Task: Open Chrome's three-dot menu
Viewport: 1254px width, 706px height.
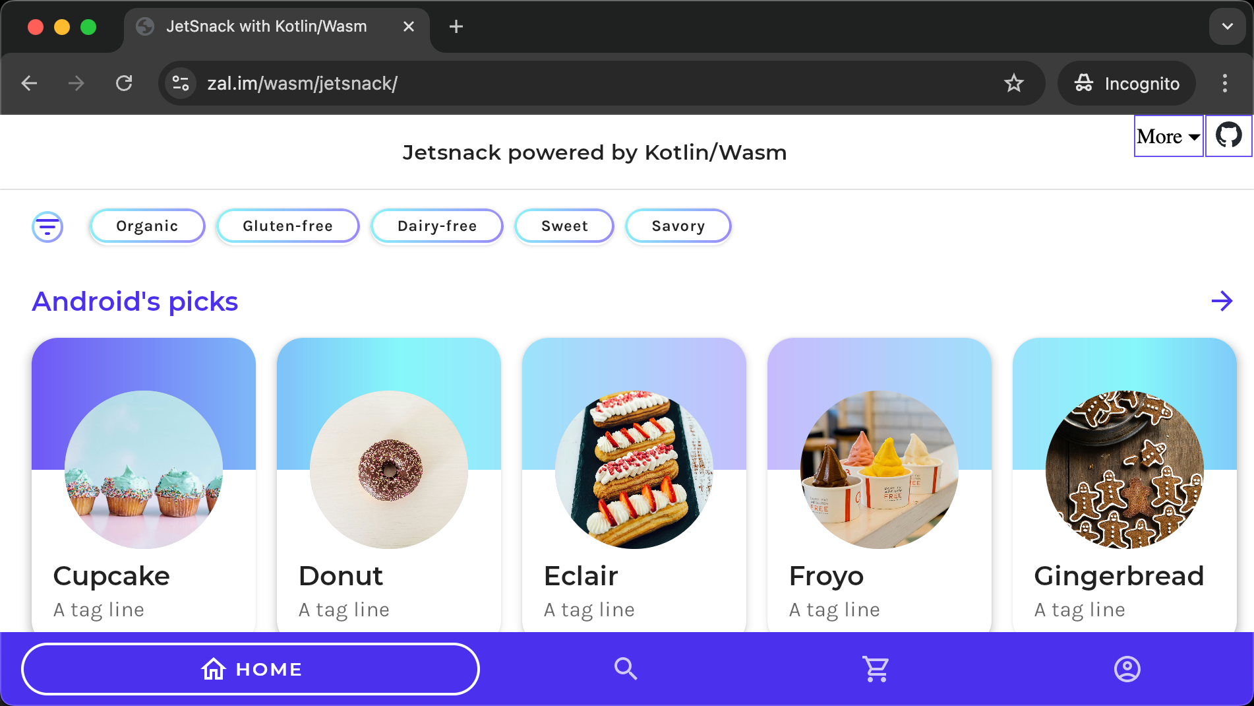Action: [1225, 83]
